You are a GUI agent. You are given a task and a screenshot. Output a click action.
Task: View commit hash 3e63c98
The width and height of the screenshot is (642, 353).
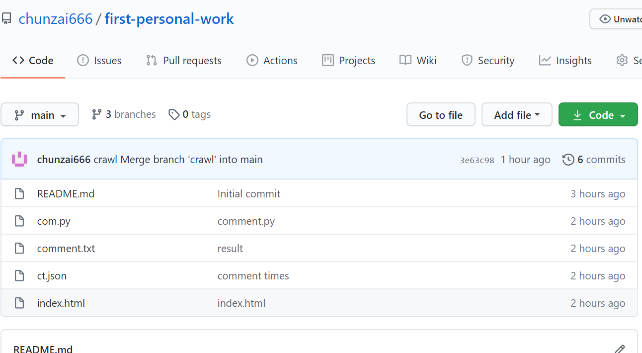tap(477, 160)
